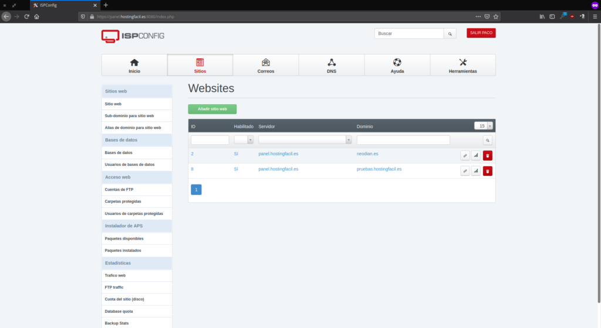
Task: Open the pruebas.hostingfacil.es domain link
Action: [379, 169]
